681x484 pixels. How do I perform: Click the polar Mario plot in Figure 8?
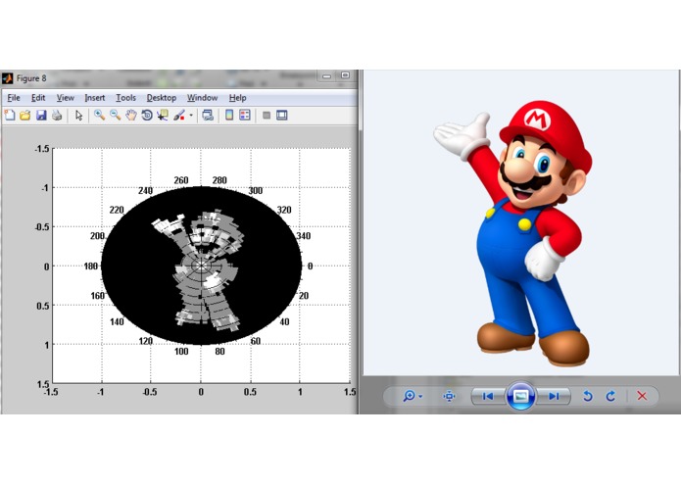pos(202,266)
